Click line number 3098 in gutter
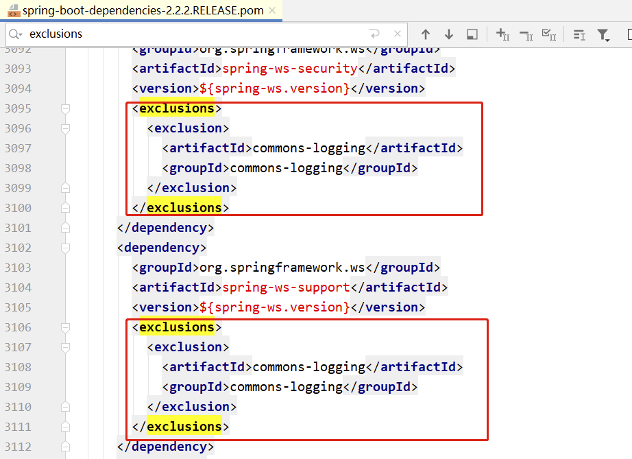 pyautogui.click(x=18, y=168)
